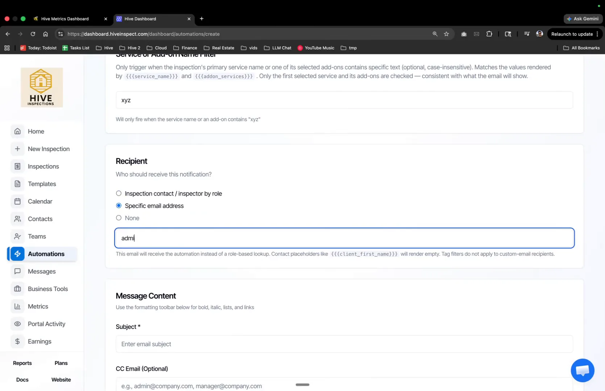Image resolution: width=605 pixels, height=391 pixels.
Task: Expand the All Bookmarks folder
Action: click(x=581, y=48)
